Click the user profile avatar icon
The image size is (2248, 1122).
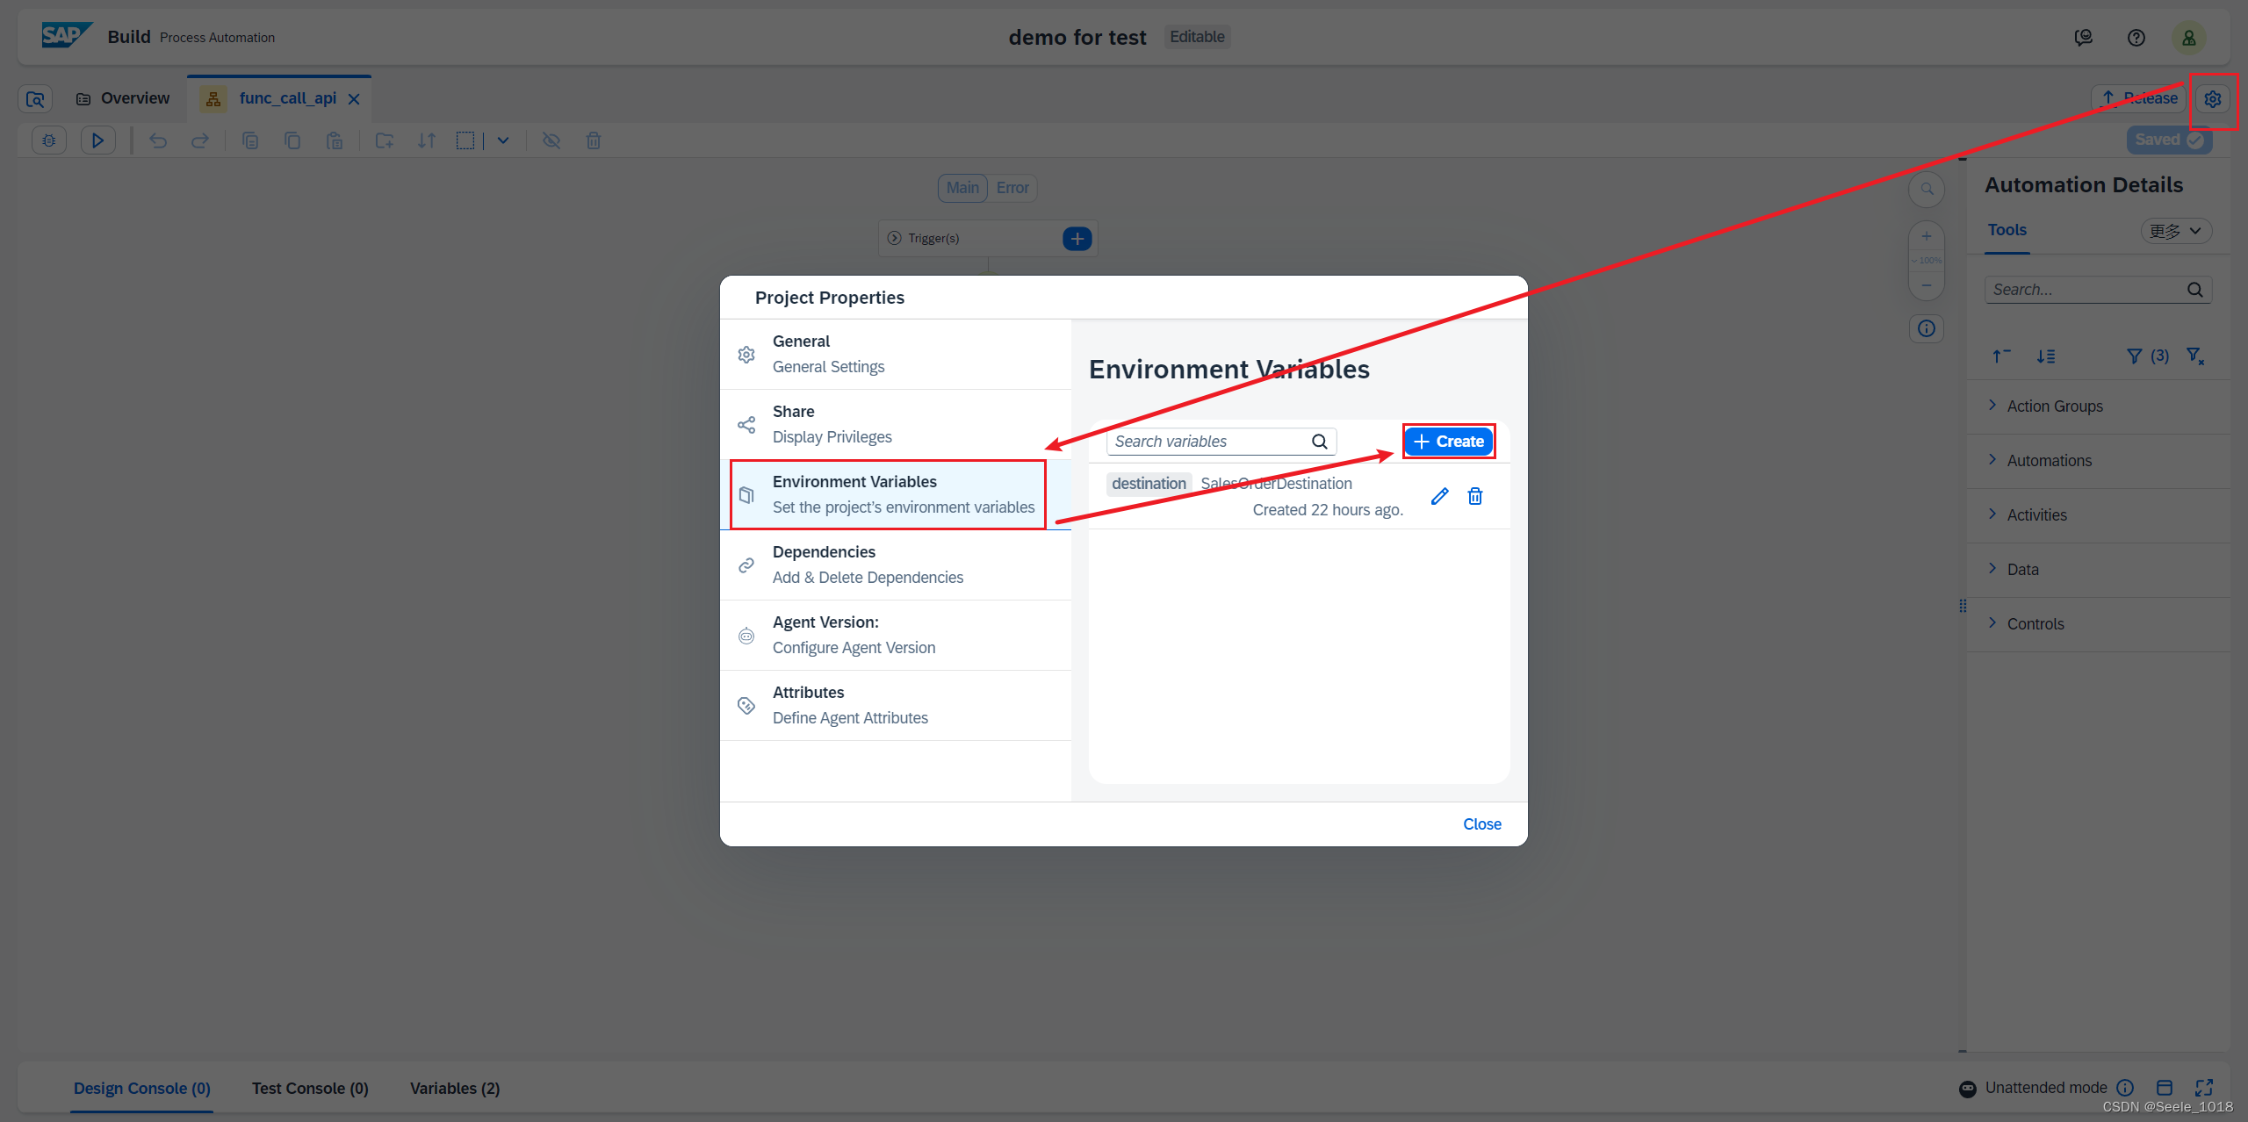(x=2188, y=38)
